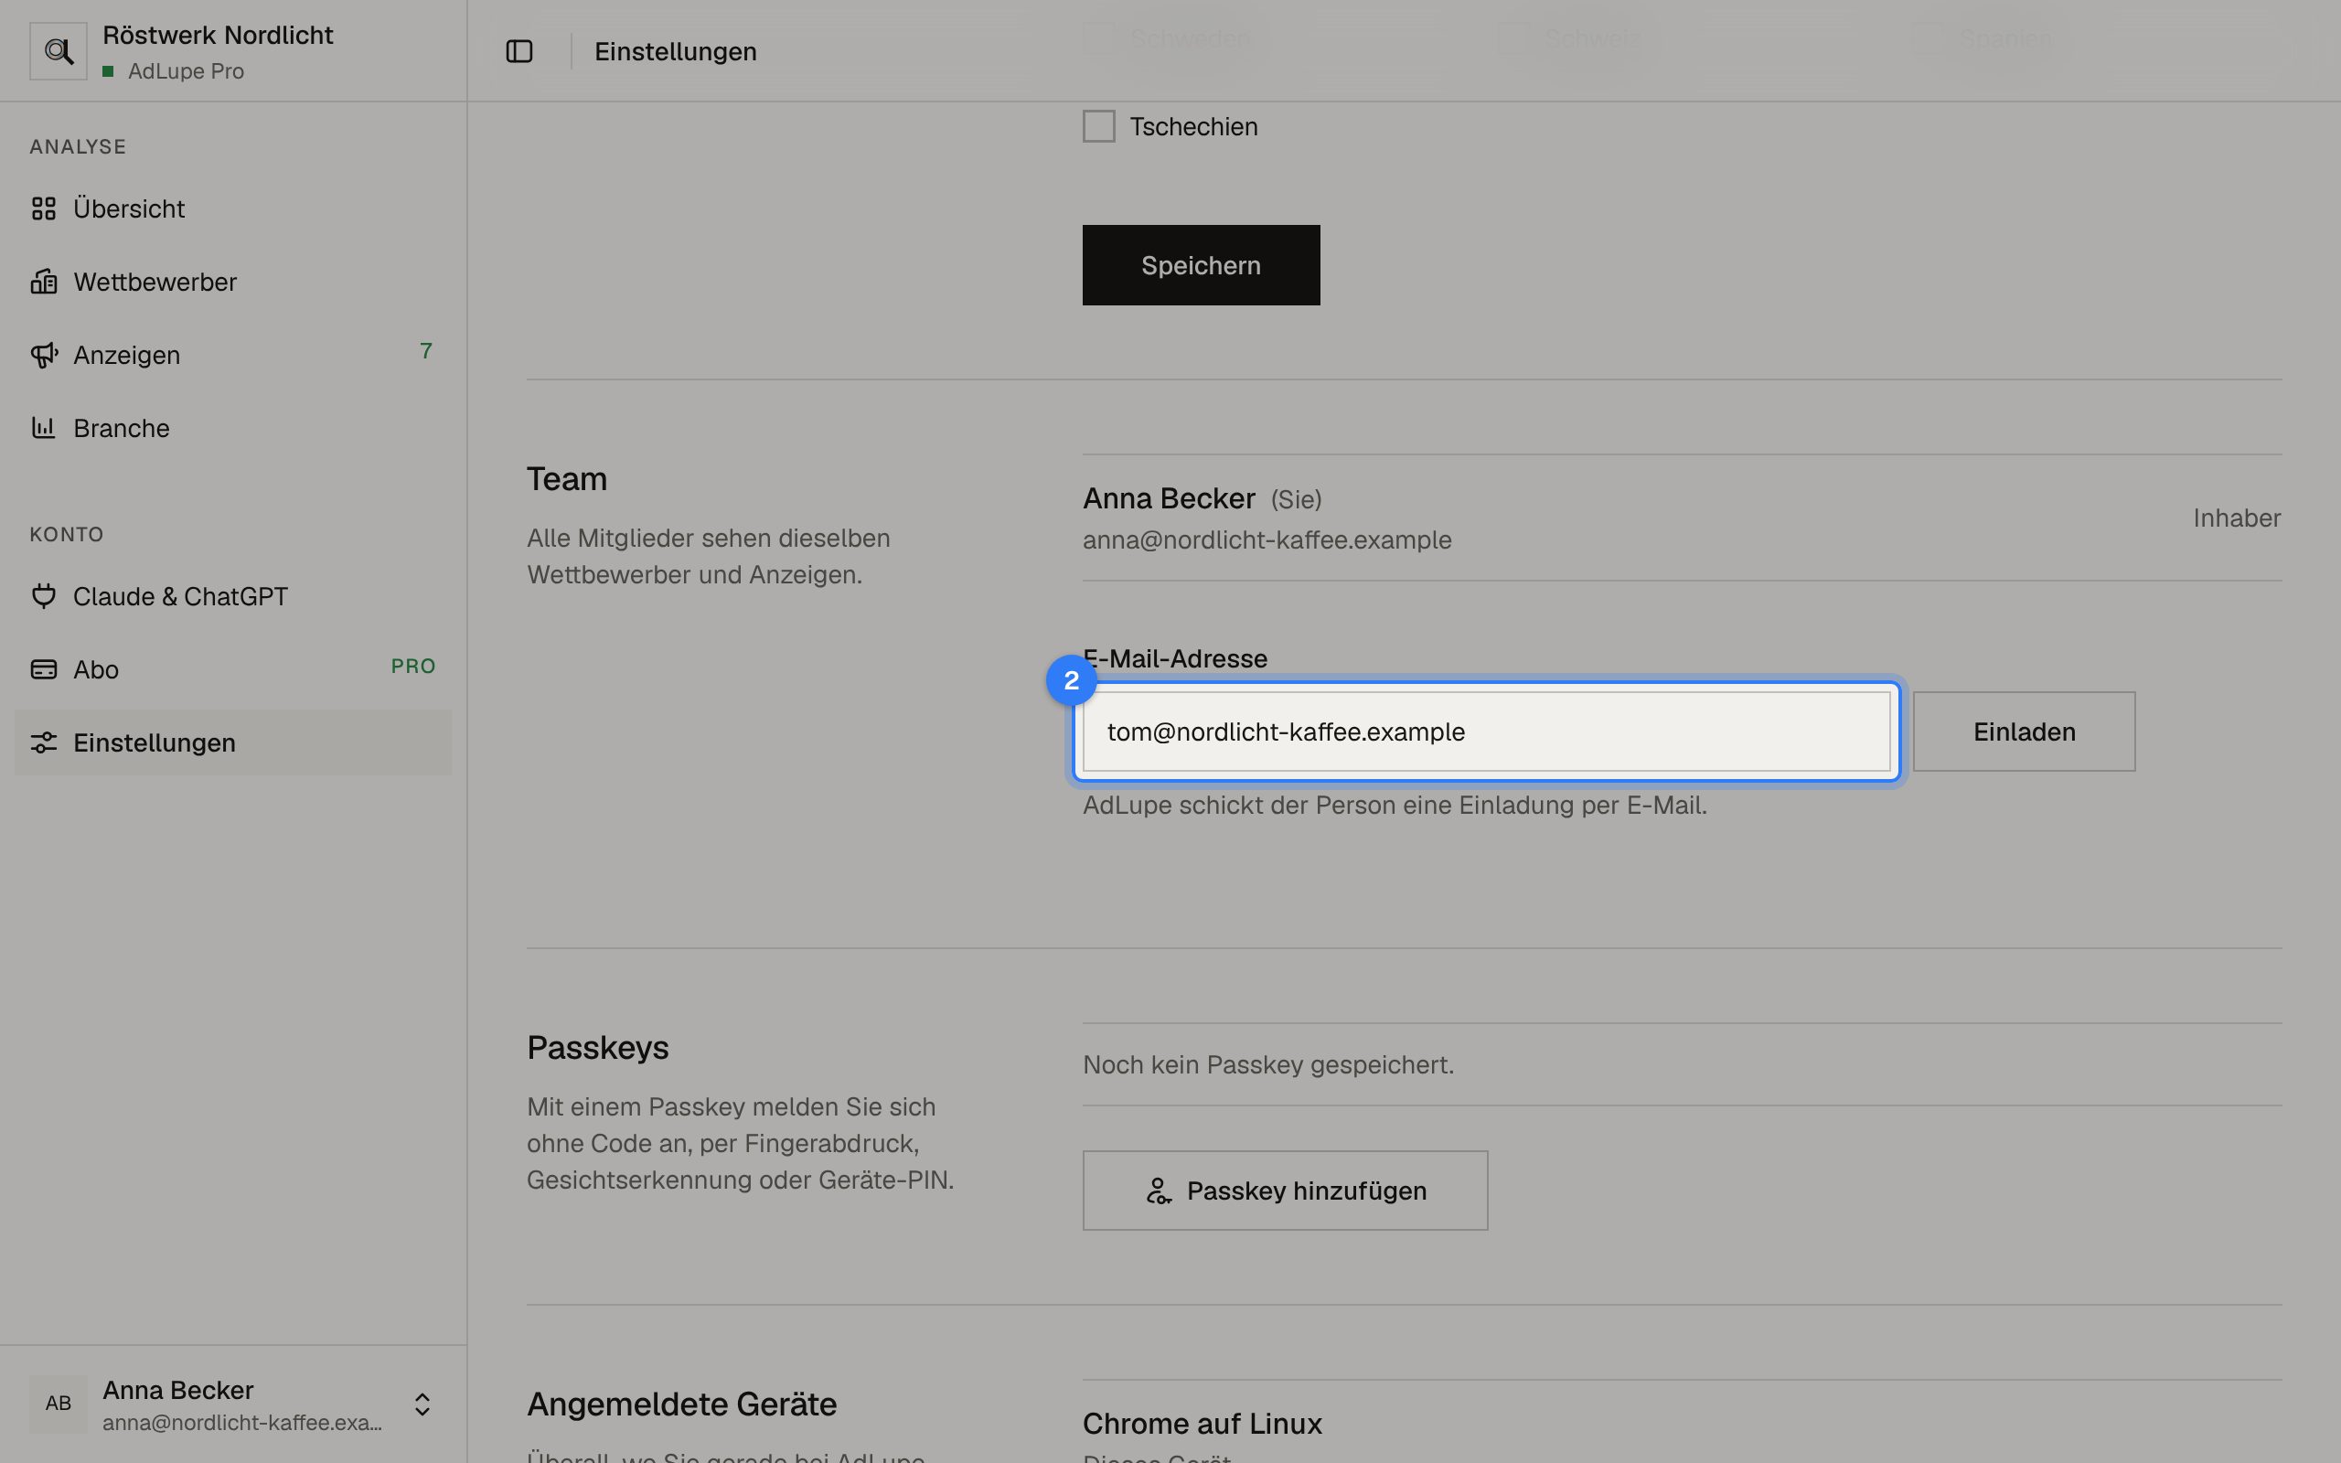Click the Passkeys section heading

coord(598,1048)
